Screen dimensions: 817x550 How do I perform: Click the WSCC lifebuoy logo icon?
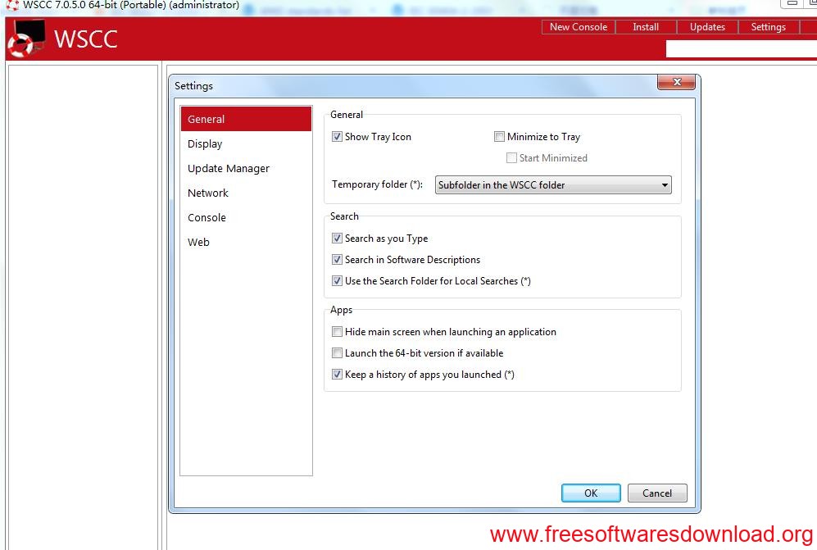[26, 39]
